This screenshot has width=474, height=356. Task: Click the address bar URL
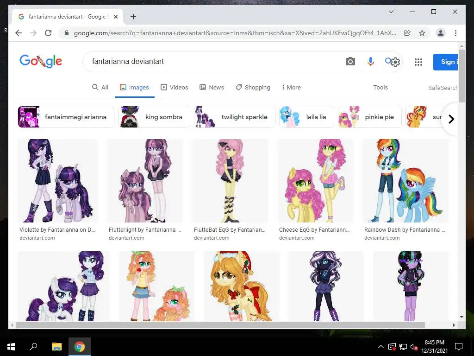[x=235, y=33]
